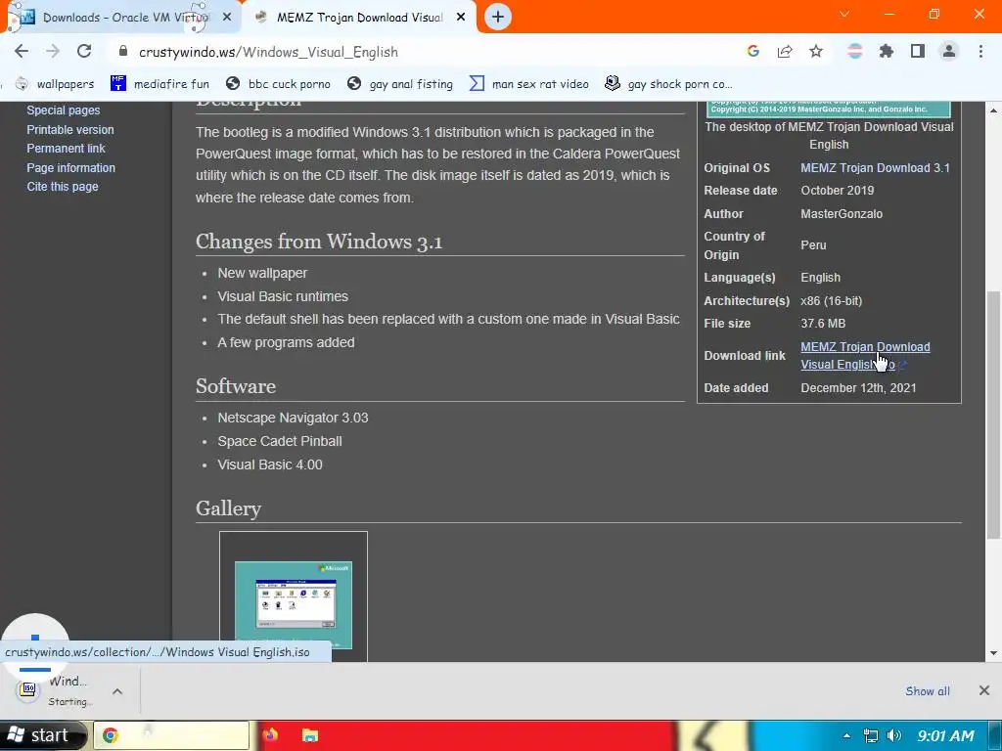The height and width of the screenshot is (751, 1002).
Task: Switch to Downloads - Oracle VM VirtualBox tab
Action: point(121,18)
